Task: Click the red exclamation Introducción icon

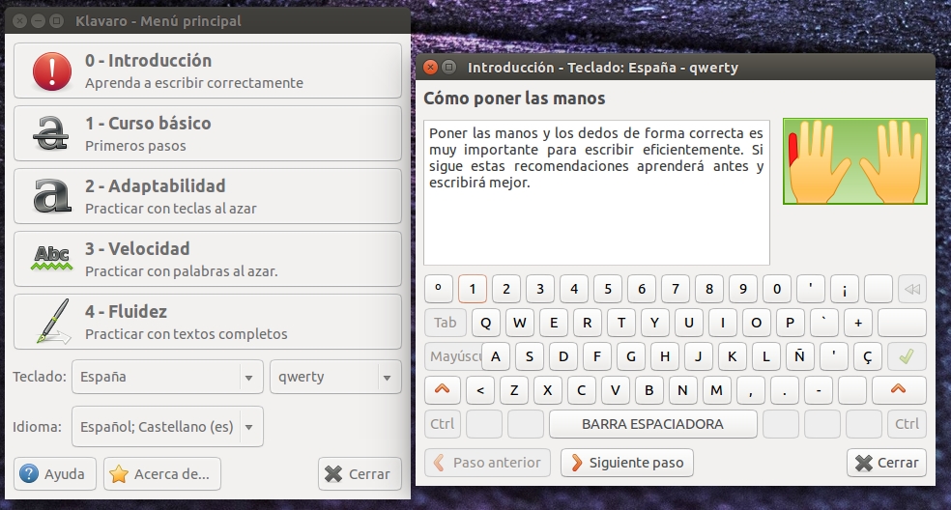Action: [52, 71]
